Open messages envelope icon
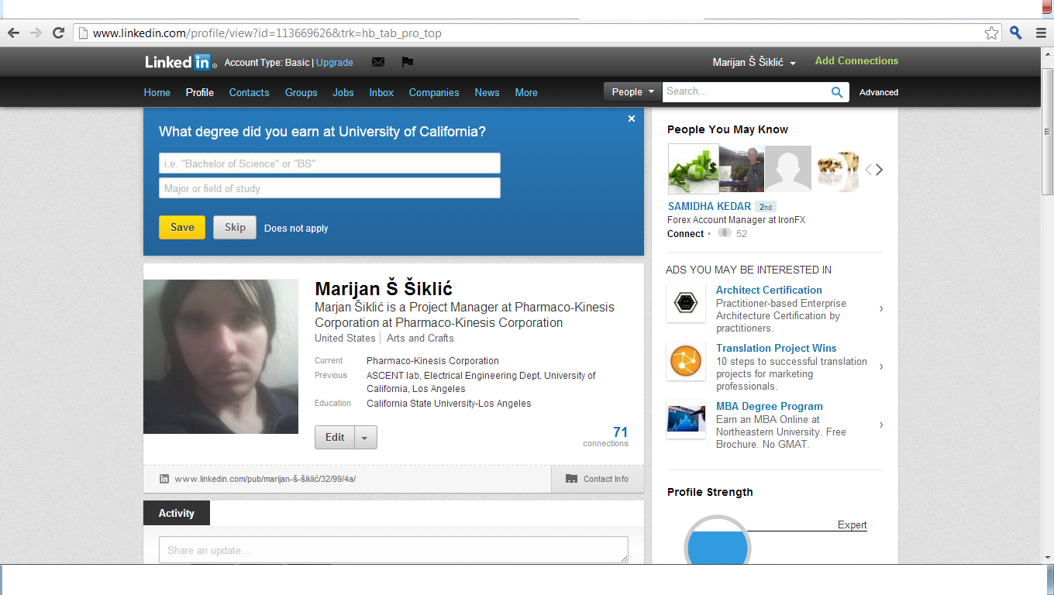Image resolution: width=1054 pixels, height=595 pixels. click(378, 62)
